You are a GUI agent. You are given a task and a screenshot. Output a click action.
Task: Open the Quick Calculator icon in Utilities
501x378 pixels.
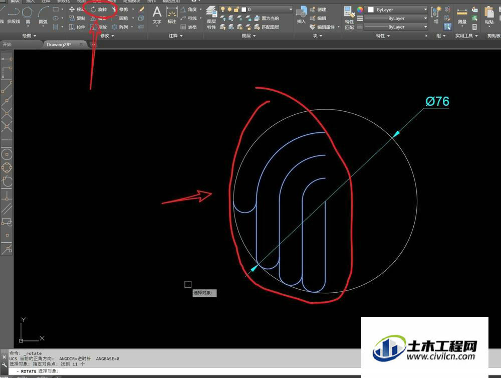coord(474,27)
